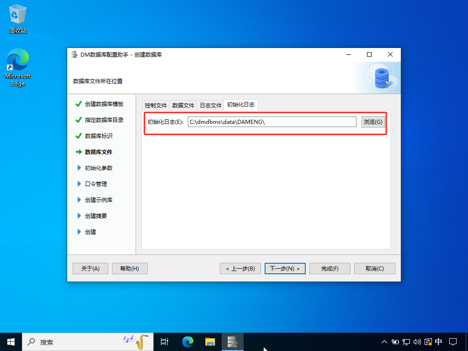Open Task View on the taskbar

click(x=165, y=342)
